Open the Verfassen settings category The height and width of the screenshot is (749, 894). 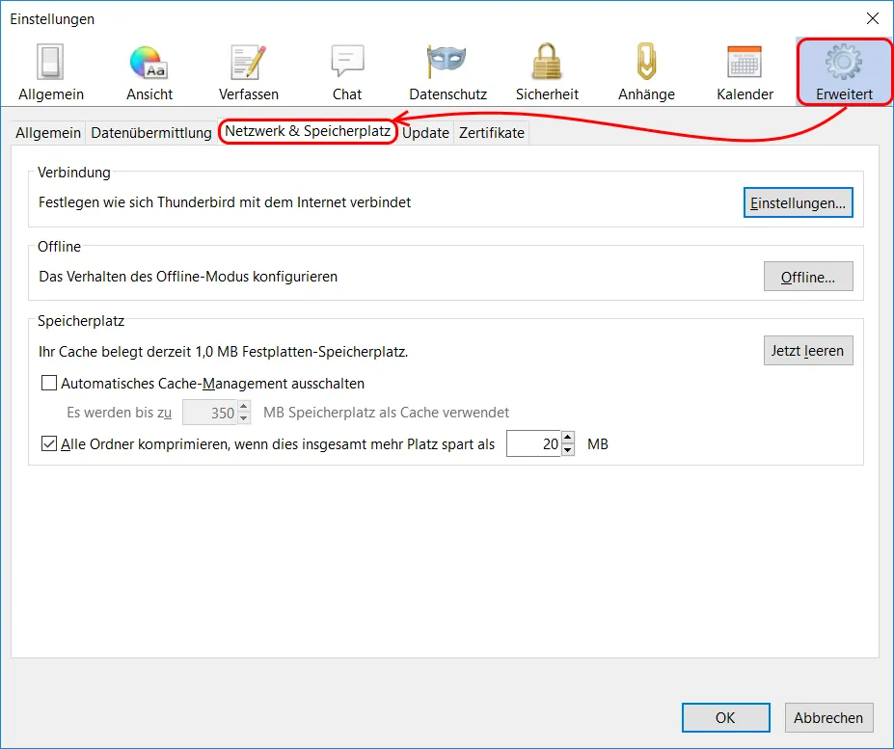coord(249,72)
